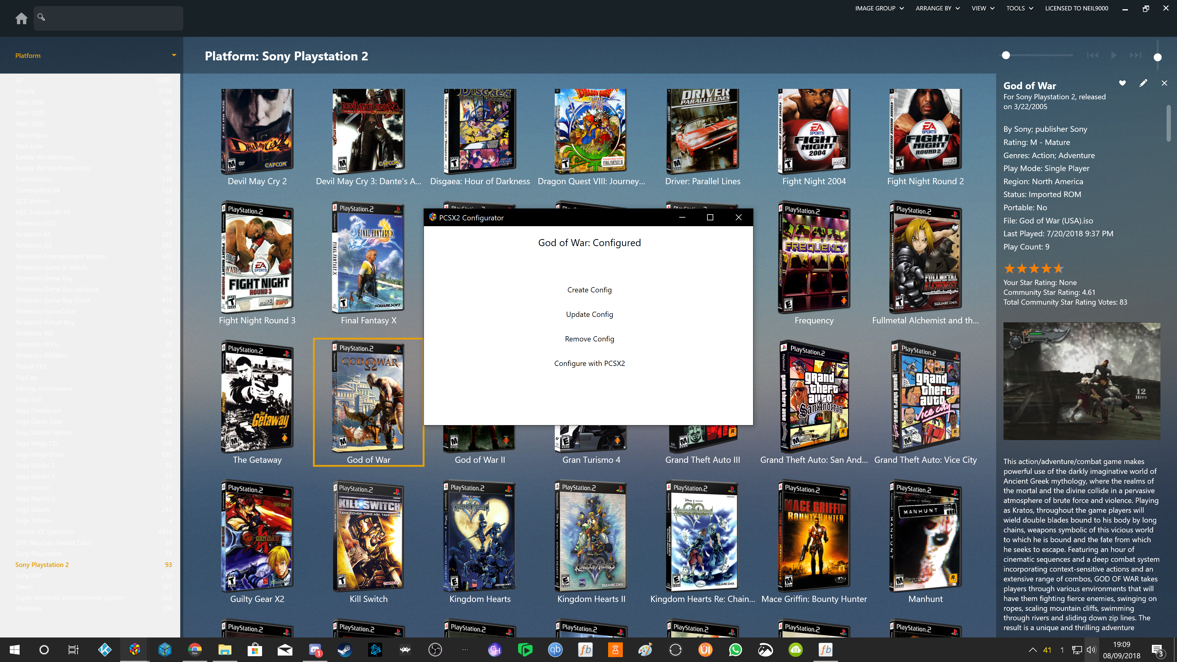Close the God of War details panel
This screenshot has height=662, width=1177.
[1164, 83]
